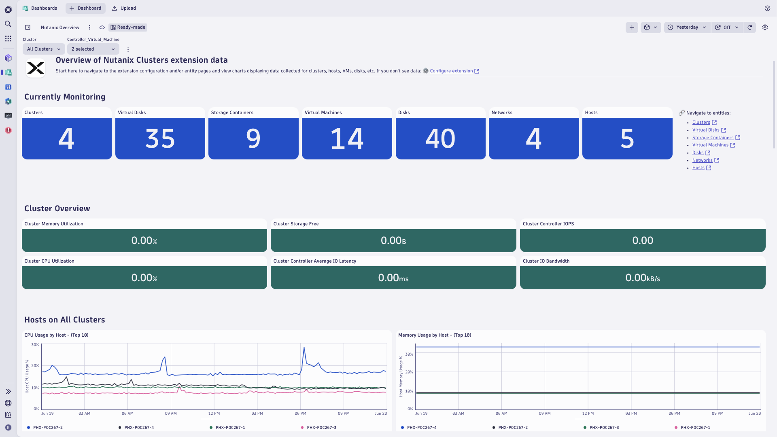777x437 pixels.
Task: Open the apps grid launcher
Action: (8, 38)
